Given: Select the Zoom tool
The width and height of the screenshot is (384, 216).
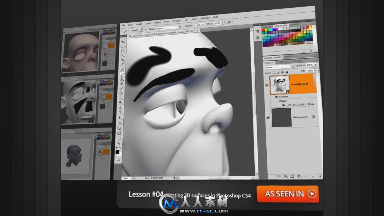Looking at the screenshot, I should pyautogui.click(x=119, y=143).
